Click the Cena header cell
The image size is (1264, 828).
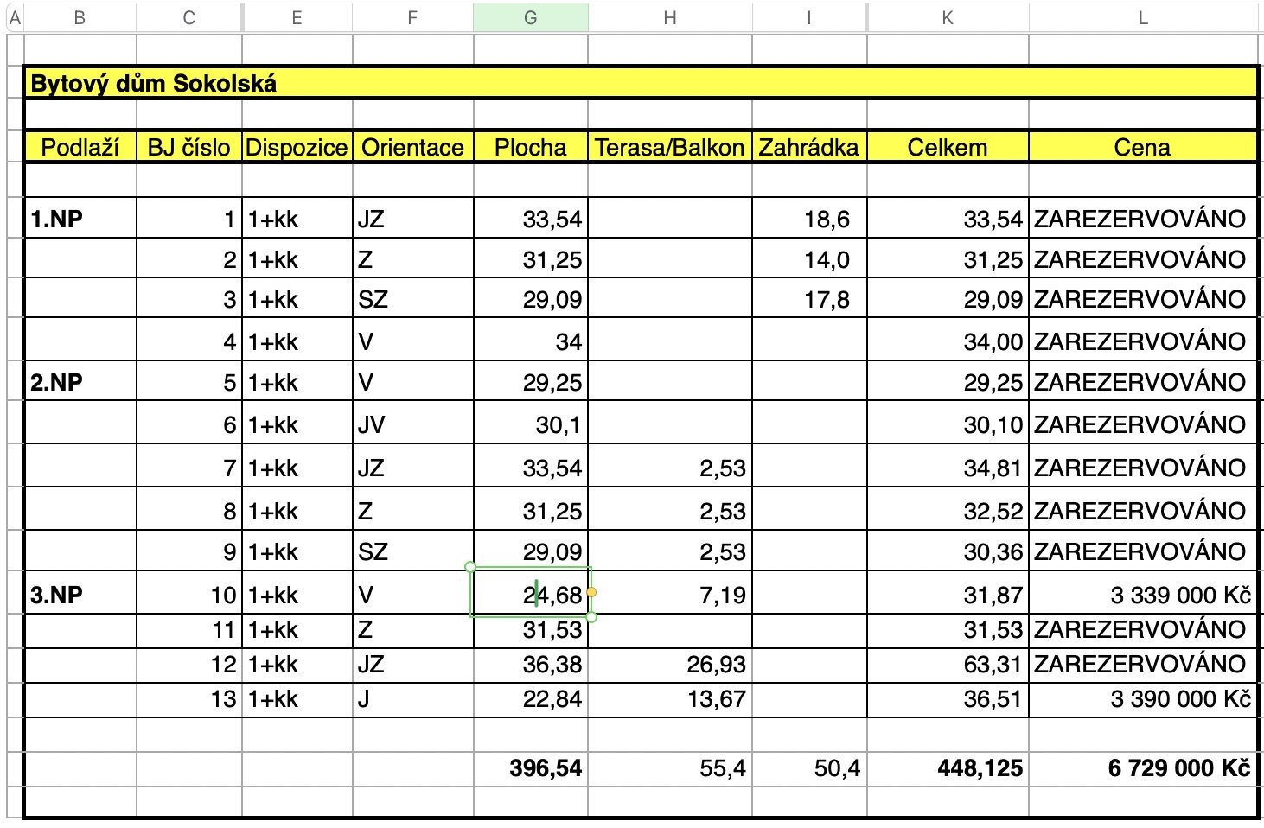(x=1142, y=148)
